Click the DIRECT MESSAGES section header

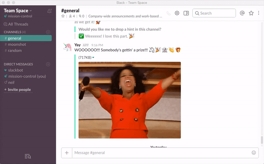[18, 64]
